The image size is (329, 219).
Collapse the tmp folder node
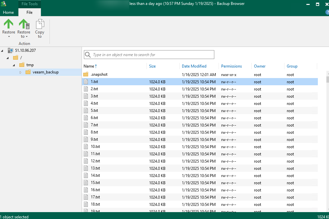[x=14, y=65]
